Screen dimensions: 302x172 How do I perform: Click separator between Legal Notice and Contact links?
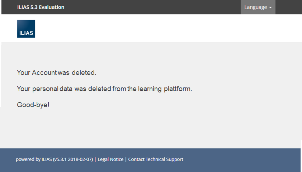pos(126,159)
